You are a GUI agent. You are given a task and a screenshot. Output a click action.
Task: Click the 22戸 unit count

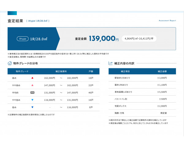point(91,85)
